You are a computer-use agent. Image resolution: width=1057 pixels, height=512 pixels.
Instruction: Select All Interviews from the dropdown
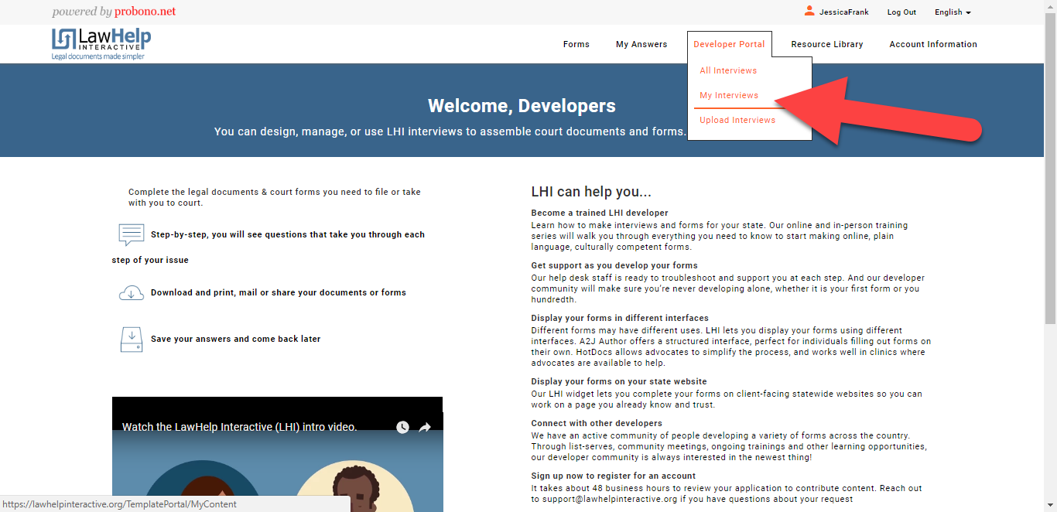[x=728, y=70]
